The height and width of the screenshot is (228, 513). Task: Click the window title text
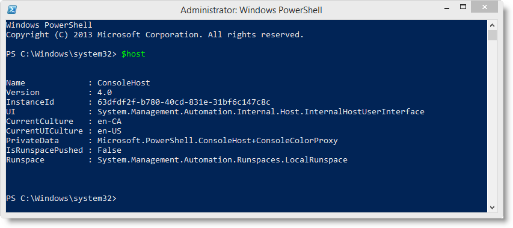[x=251, y=10]
